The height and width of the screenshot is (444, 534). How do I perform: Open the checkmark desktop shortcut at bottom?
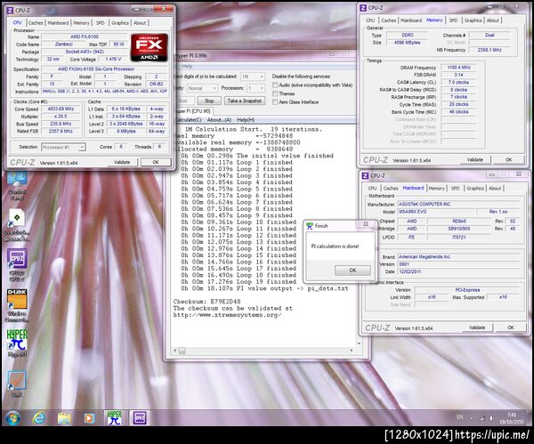(x=17, y=384)
